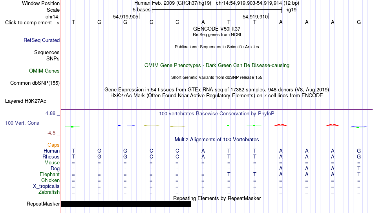Click the -4.5 PhyloP lower limit value
The height and width of the screenshot is (213, 373).
point(51,133)
